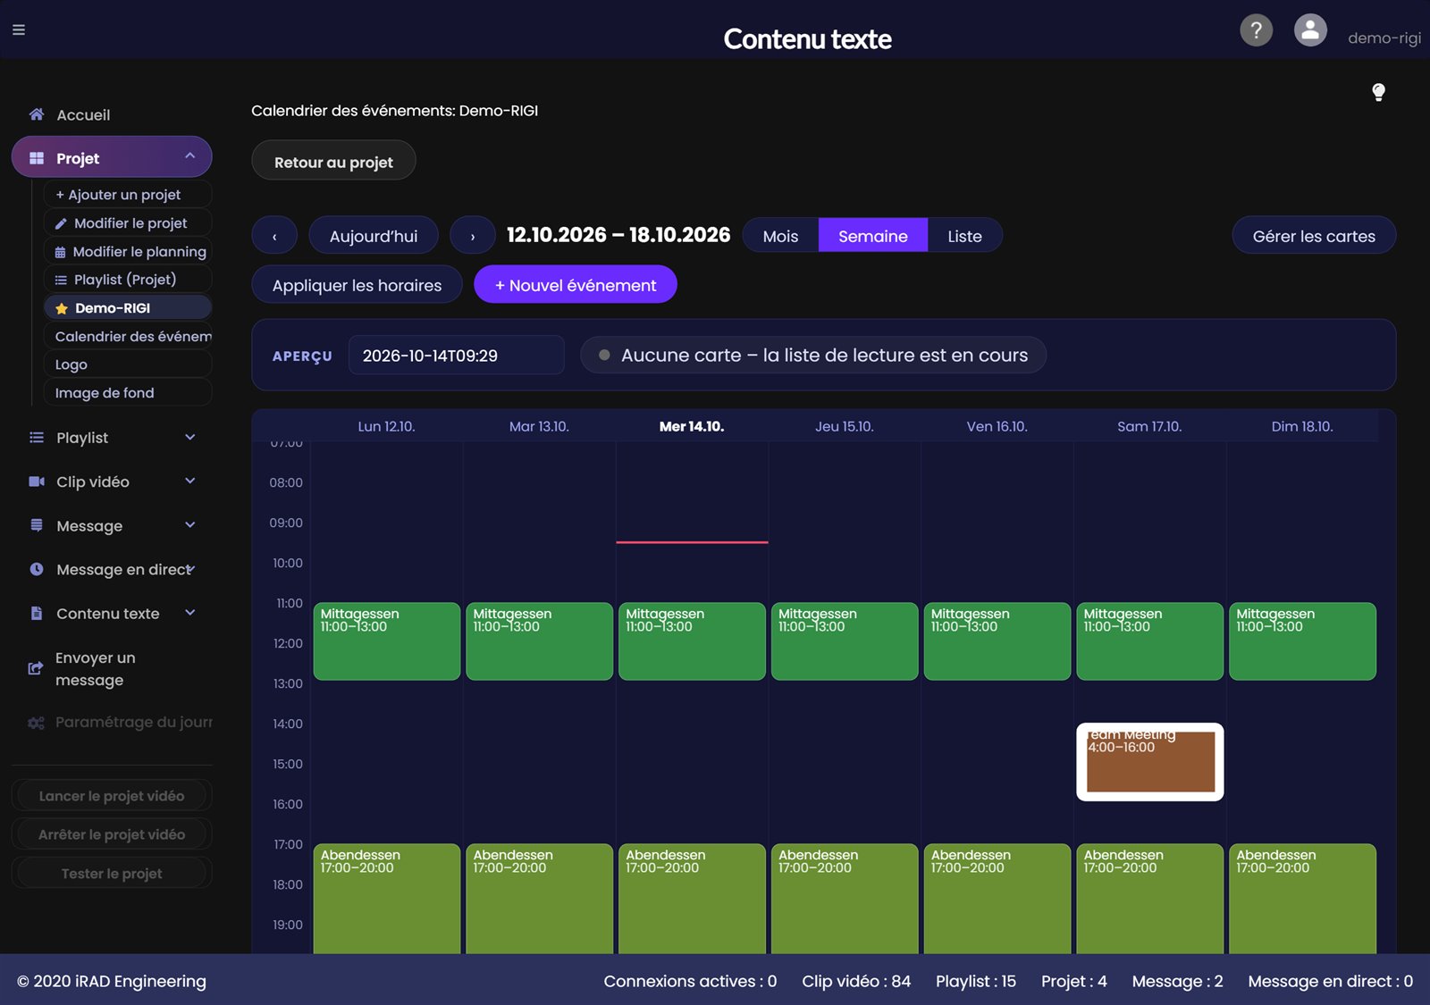Click the Aujourd'hui button

coord(374,236)
